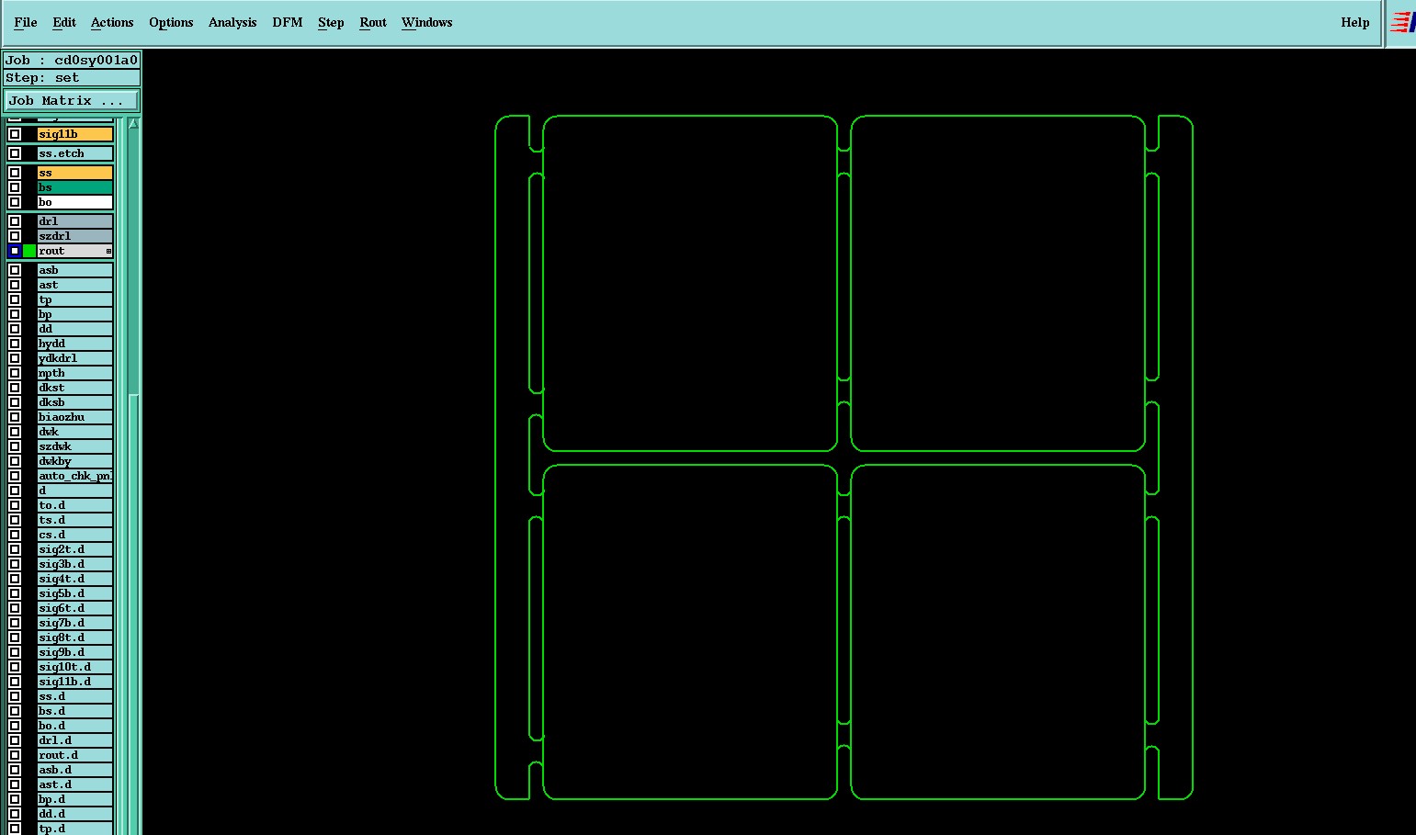Open the Edit menu
The height and width of the screenshot is (835, 1416).
point(64,22)
